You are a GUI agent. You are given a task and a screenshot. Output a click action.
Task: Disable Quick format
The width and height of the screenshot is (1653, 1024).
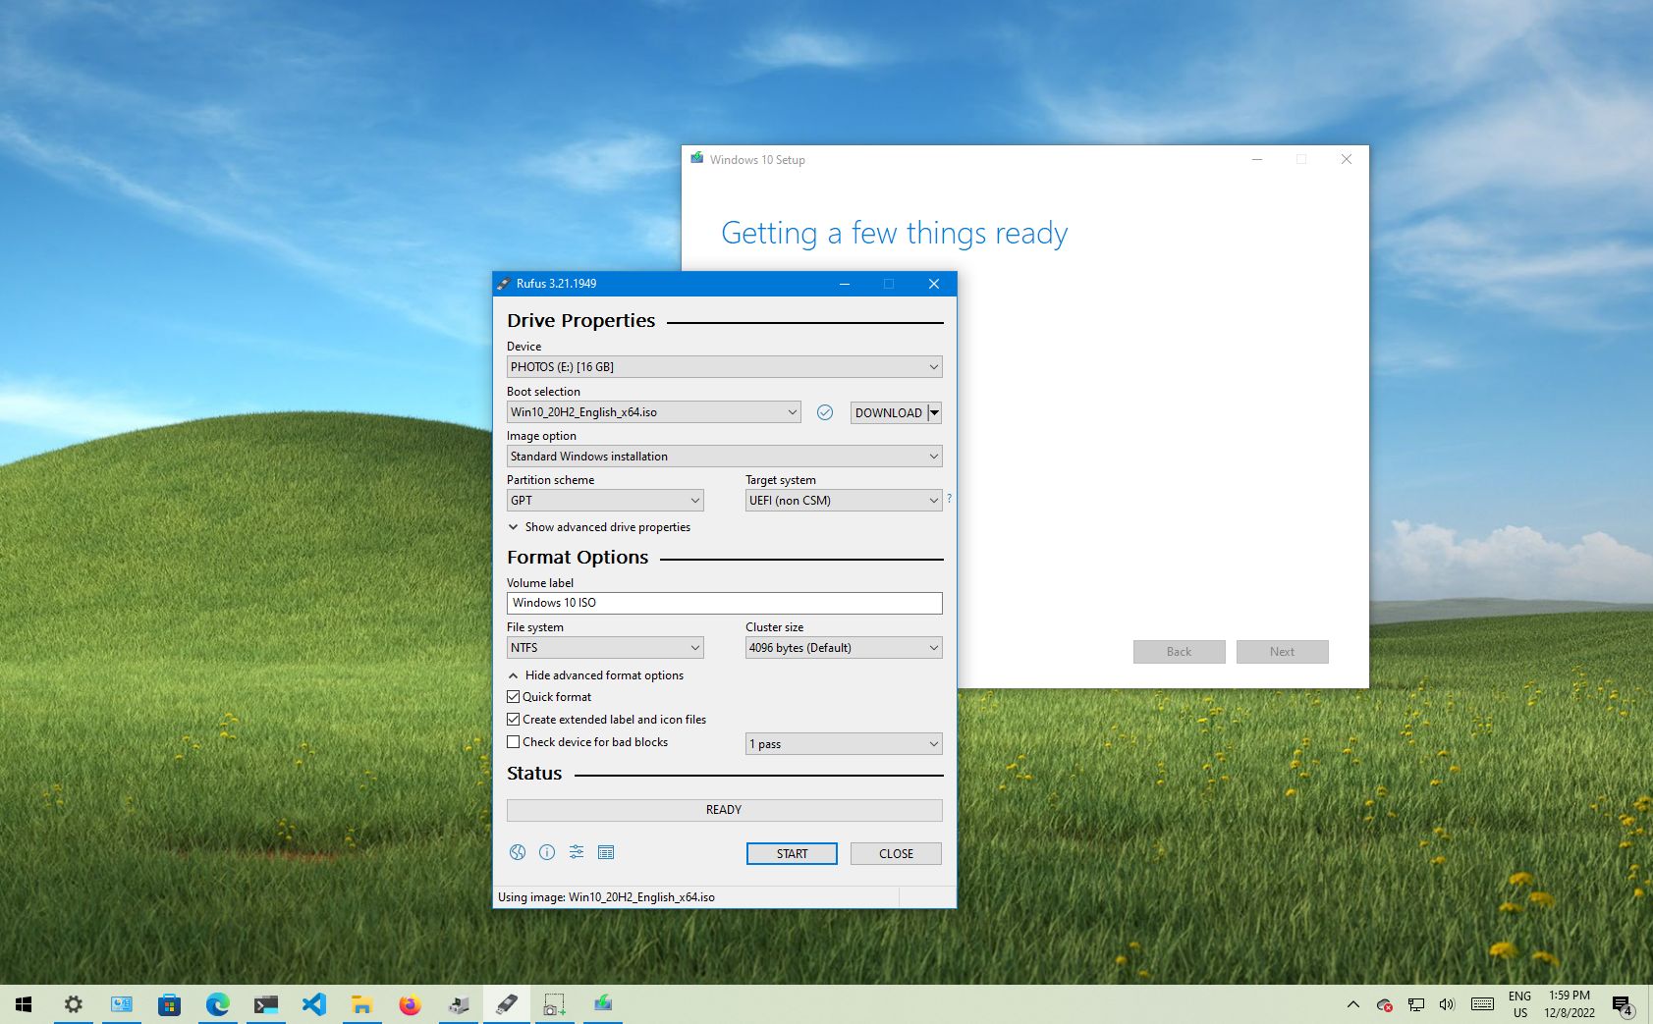pos(513,696)
